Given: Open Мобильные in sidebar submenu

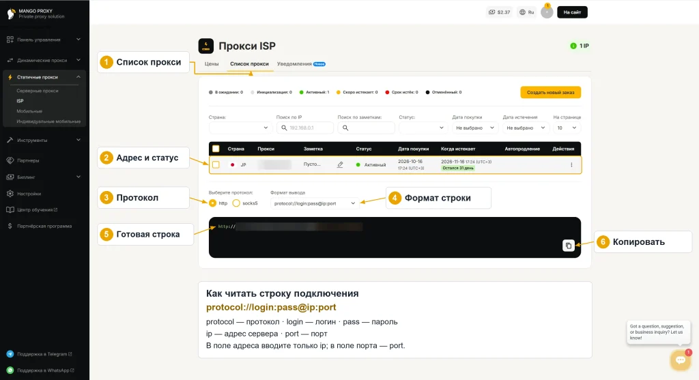Looking at the screenshot, I should point(29,111).
